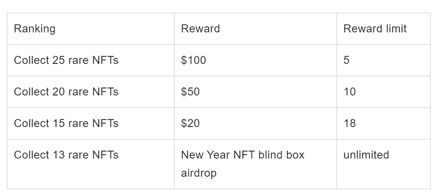Click the word airdrop in the table

(198, 173)
